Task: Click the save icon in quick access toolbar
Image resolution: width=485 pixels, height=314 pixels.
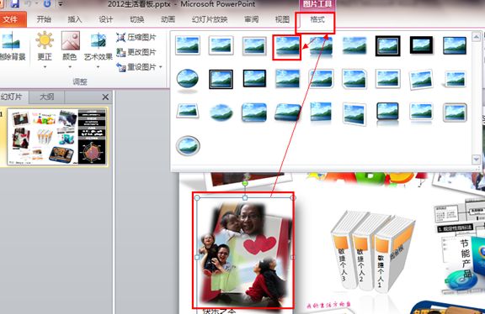Action: click(x=14, y=4)
